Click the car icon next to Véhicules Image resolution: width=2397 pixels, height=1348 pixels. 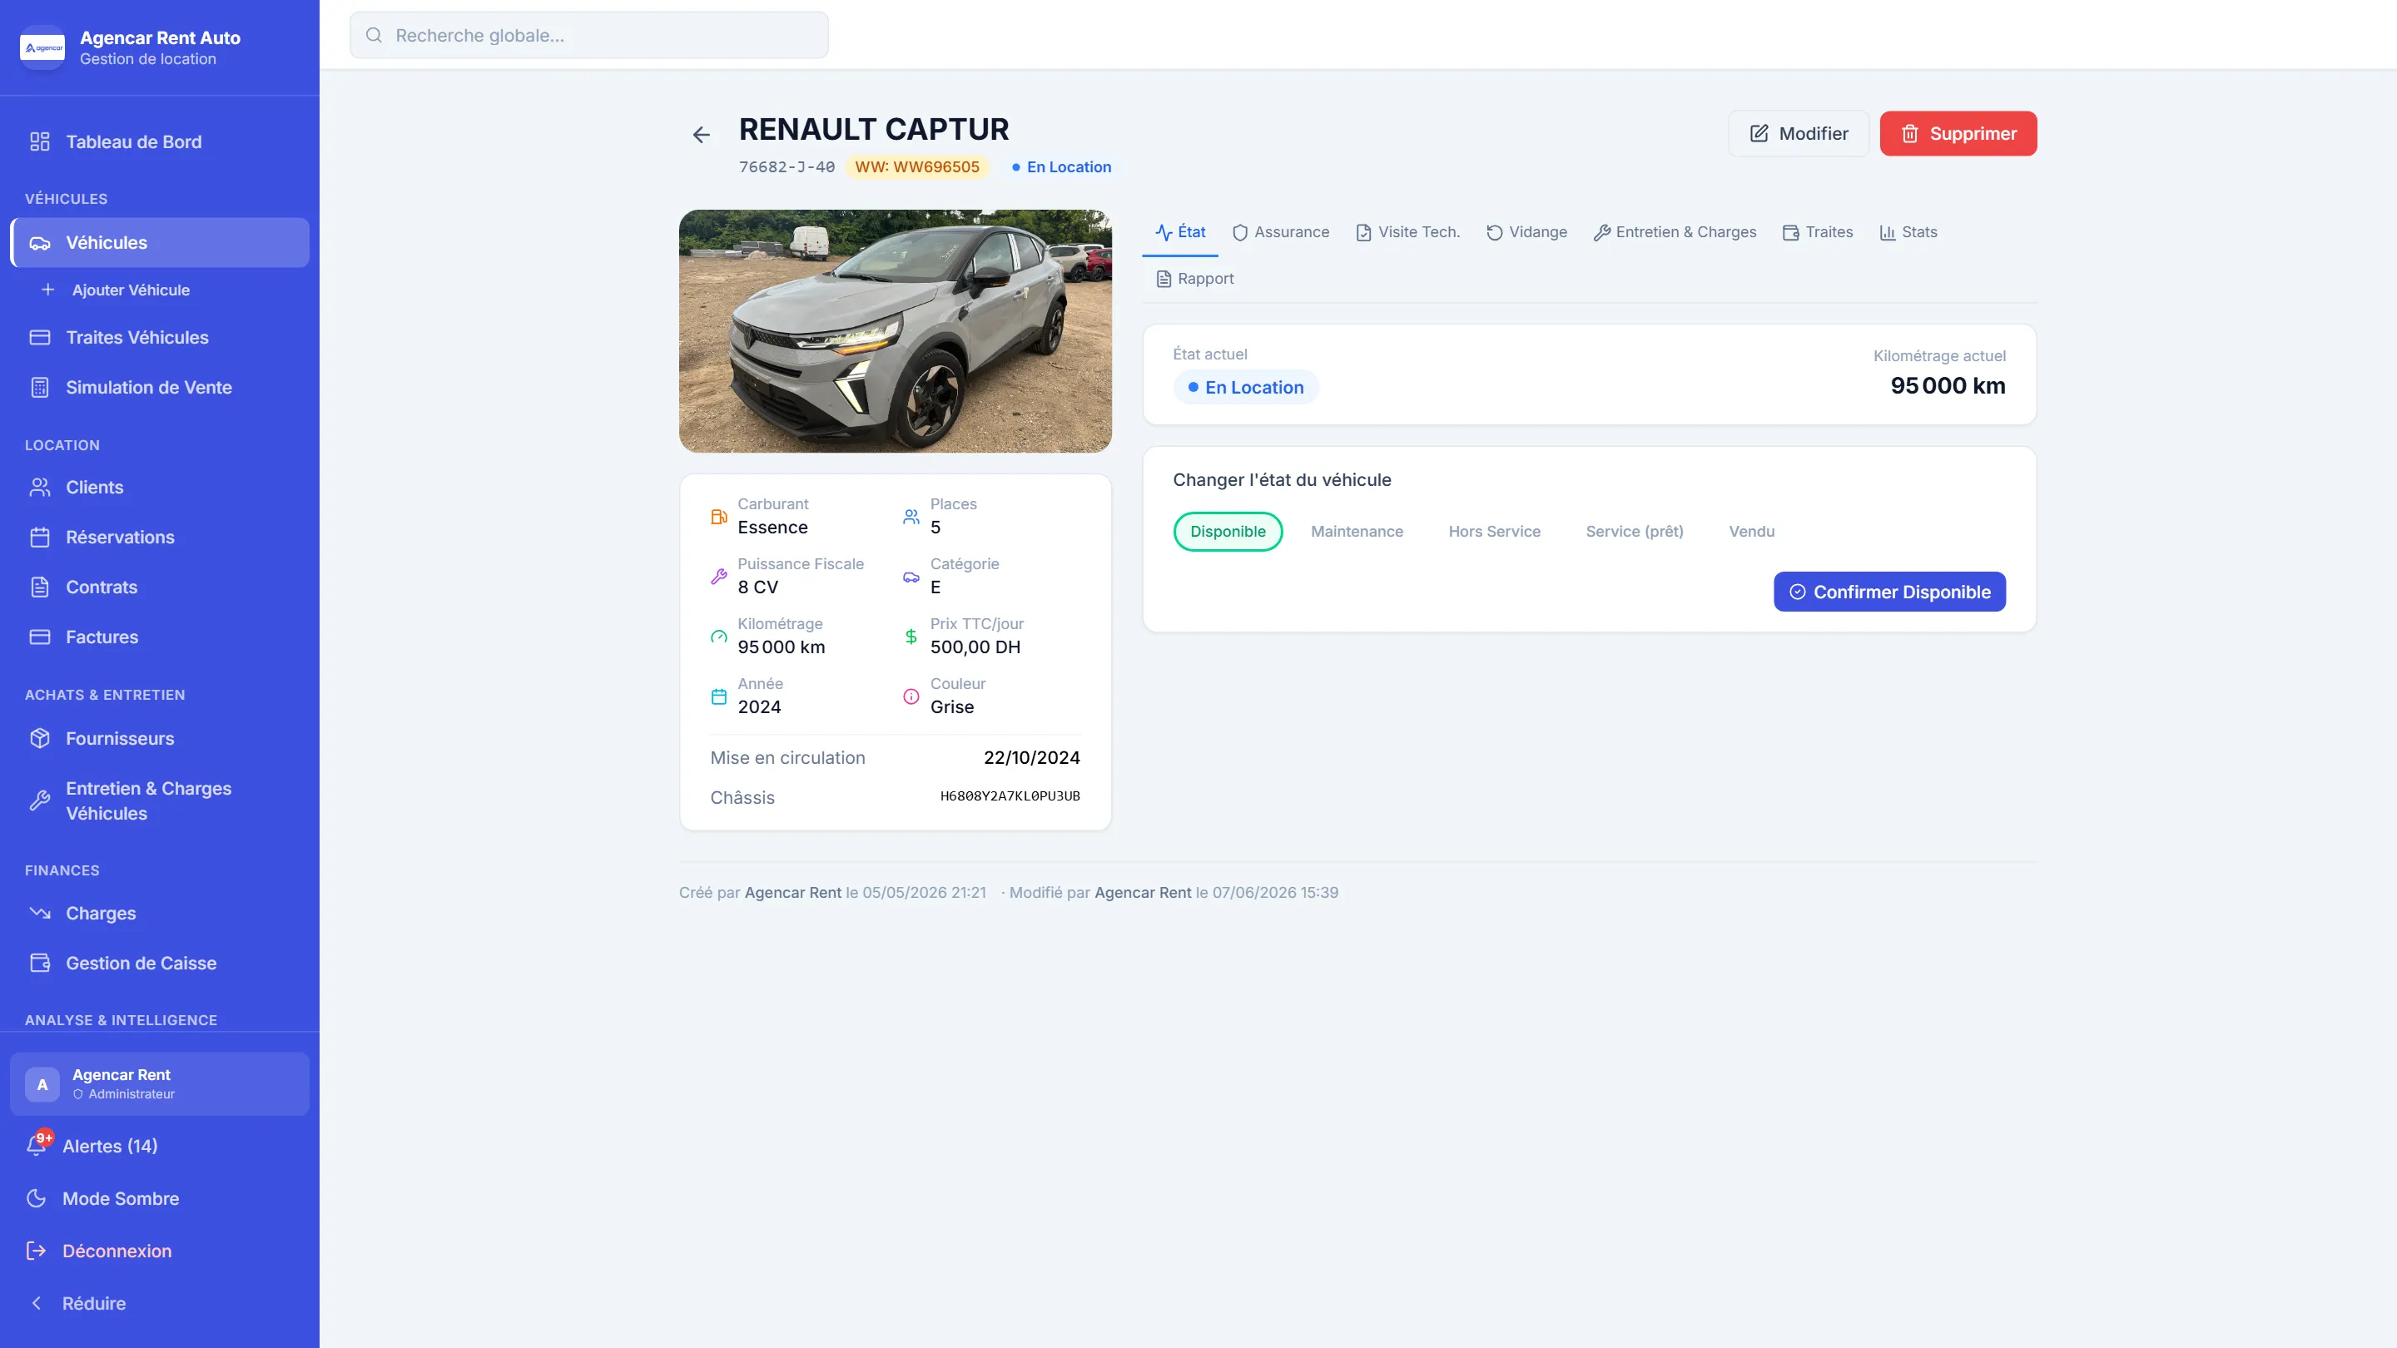point(39,243)
